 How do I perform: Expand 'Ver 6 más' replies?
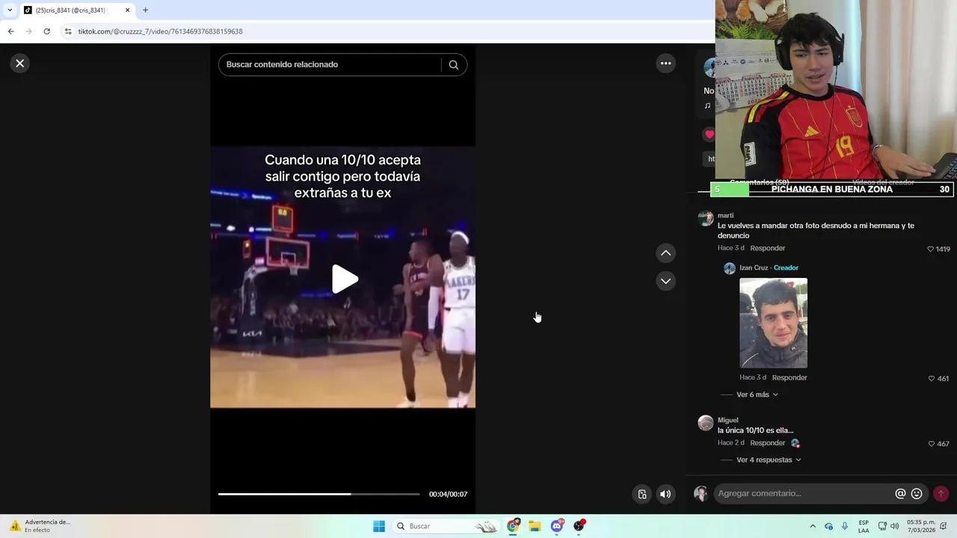(x=757, y=395)
